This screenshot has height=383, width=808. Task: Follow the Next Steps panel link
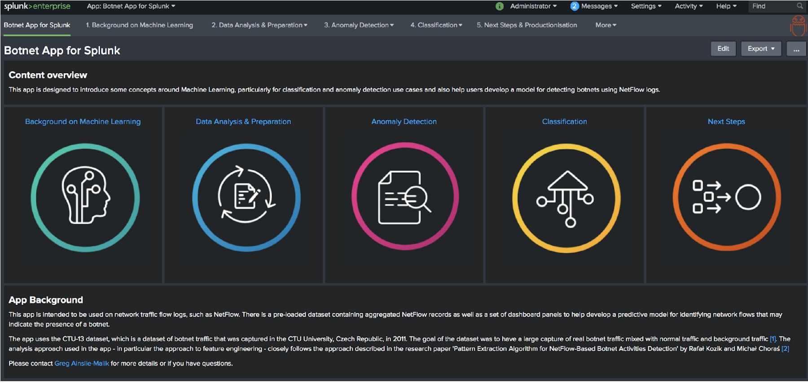pos(726,122)
